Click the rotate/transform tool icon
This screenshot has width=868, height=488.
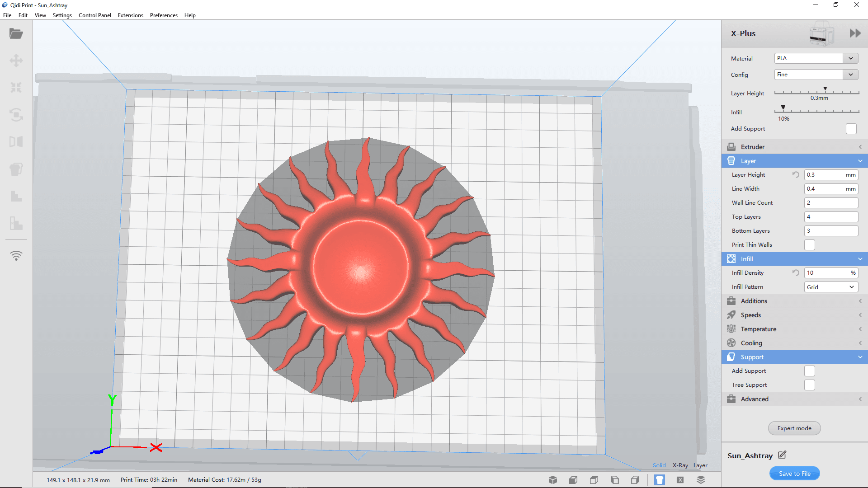[16, 114]
